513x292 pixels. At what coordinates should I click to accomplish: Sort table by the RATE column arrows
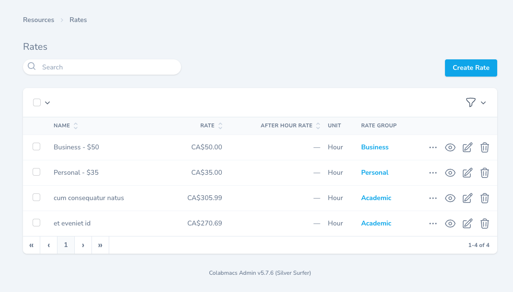coord(220,125)
